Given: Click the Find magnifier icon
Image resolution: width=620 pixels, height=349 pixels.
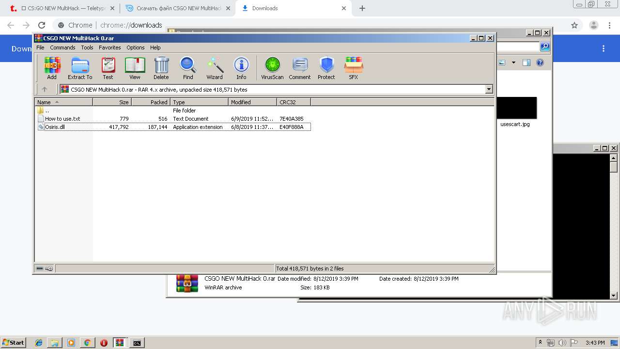Looking at the screenshot, I should tap(188, 68).
